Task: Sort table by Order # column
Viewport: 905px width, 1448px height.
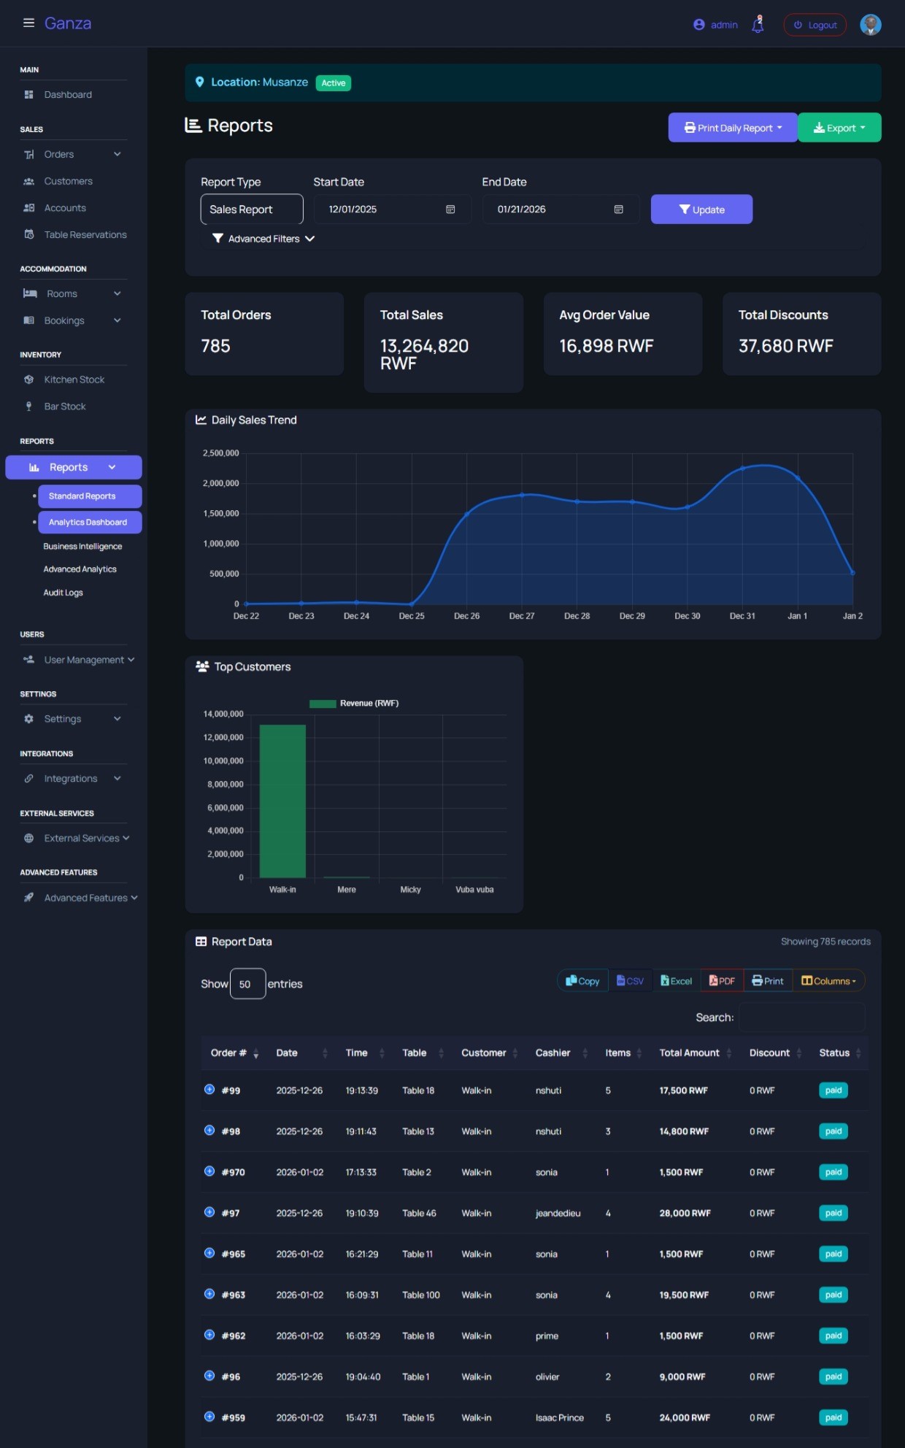Action: pos(234,1053)
